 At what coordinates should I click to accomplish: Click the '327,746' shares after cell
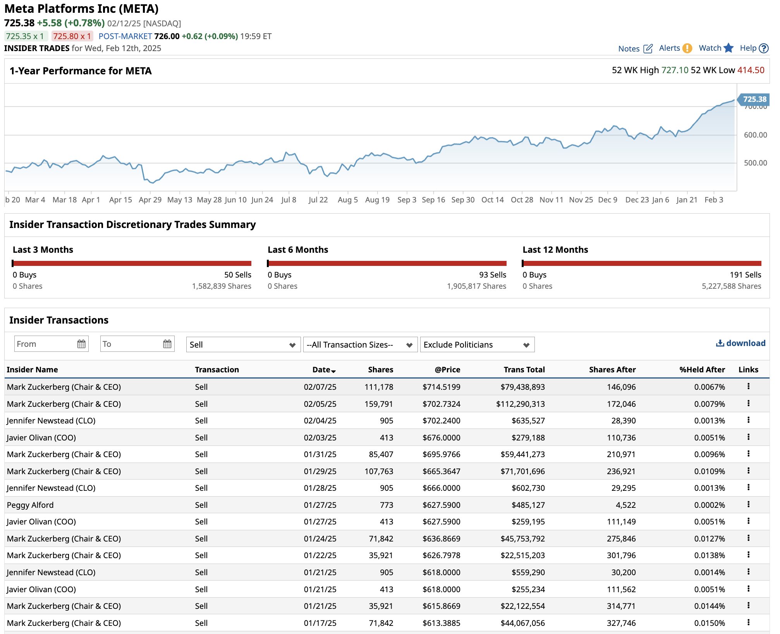621,623
